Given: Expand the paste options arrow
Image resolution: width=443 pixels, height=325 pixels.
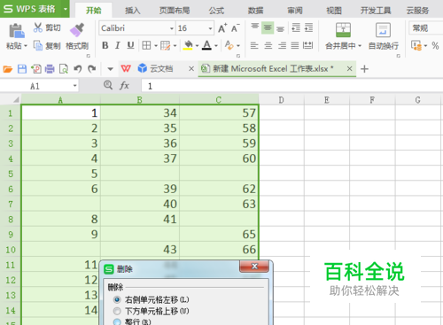Looking at the screenshot, I should 26,46.
